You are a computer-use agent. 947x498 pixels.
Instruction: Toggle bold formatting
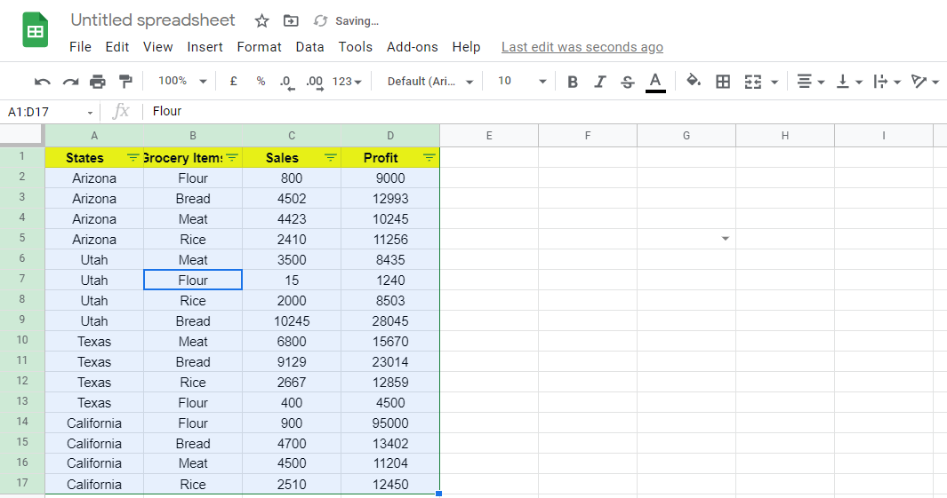click(573, 82)
